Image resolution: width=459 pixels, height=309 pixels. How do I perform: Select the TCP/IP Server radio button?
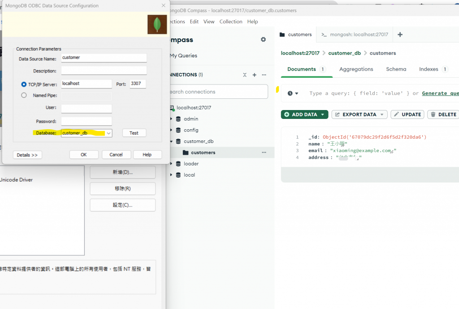point(24,84)
